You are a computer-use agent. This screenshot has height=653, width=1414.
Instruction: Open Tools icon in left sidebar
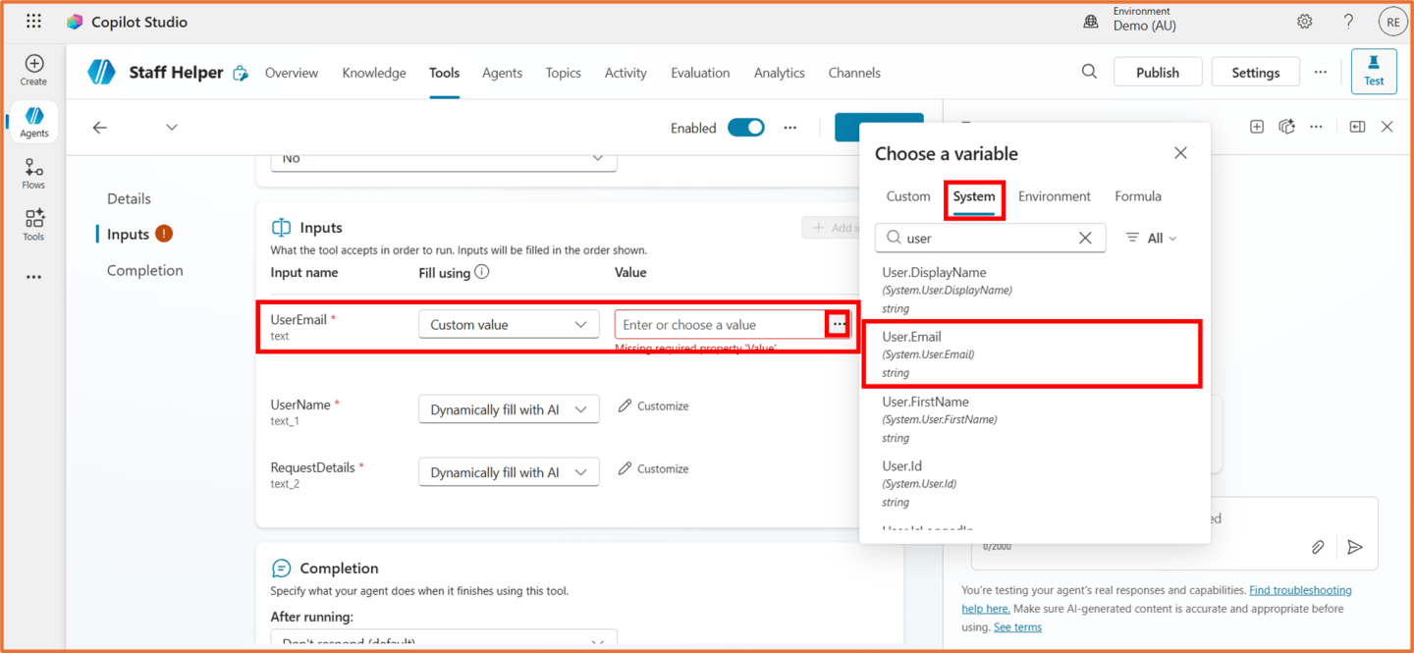[33, 225]
